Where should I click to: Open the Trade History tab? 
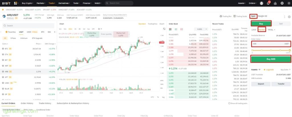click(45, 103)
